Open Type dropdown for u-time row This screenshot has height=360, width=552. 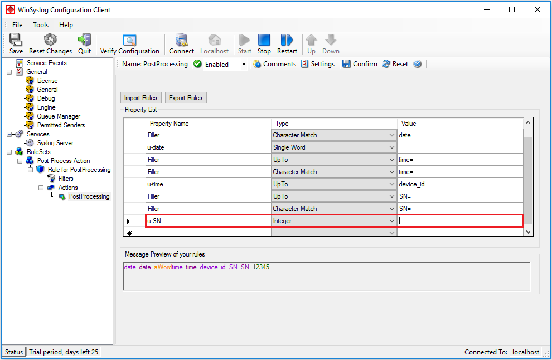click(x=392, y=184)
